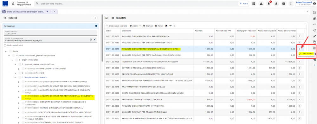Clear the Livello di aggregazione value

pos(91,40)
